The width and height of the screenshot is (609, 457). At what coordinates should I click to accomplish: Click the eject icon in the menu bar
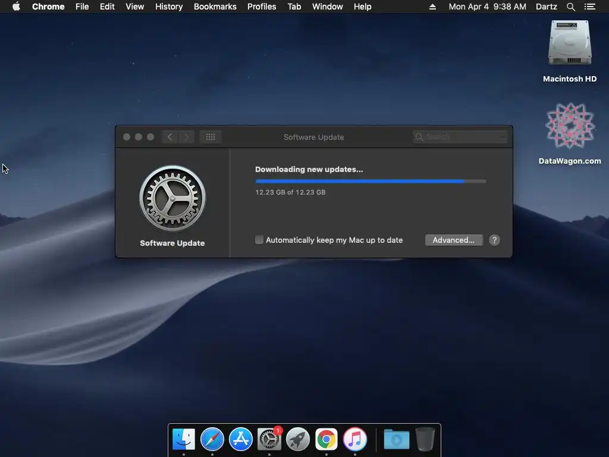point(432,7)
